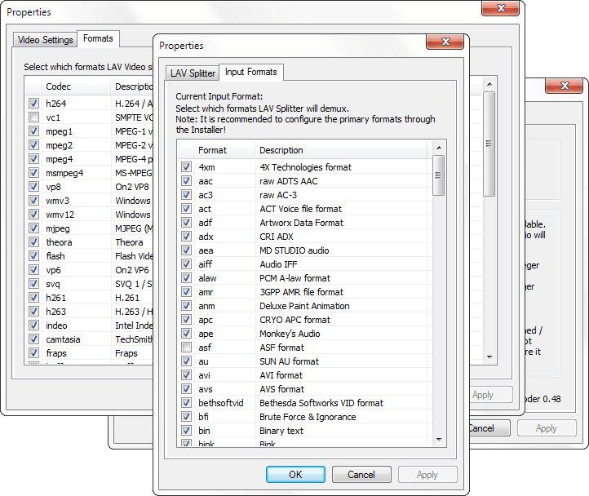This screenshot has width=589, height=496.
Task: Uncheck the fraps codec checkbox
Action: tap(33, 353)
